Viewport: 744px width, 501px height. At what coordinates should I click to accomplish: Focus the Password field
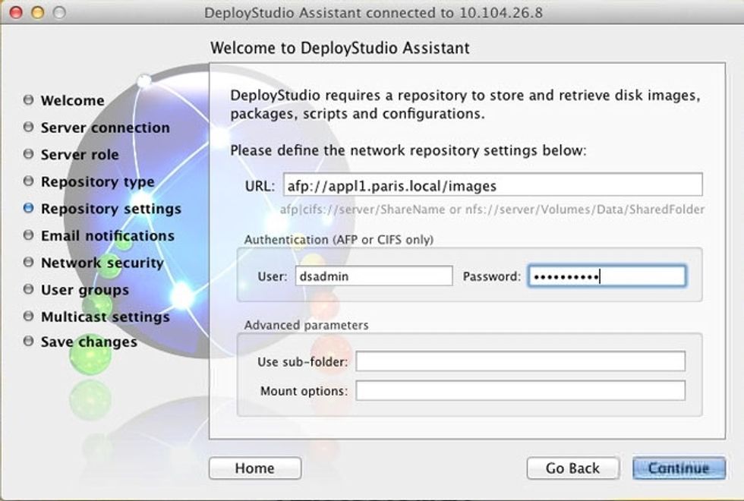tap(606, 276)
